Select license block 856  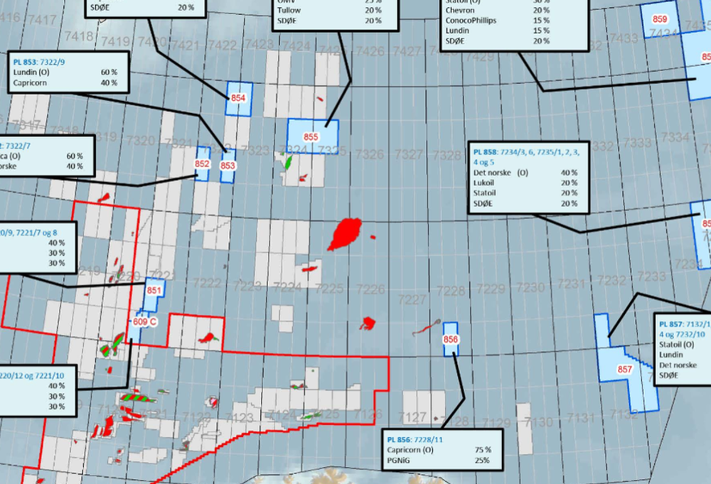pos(451,339)
